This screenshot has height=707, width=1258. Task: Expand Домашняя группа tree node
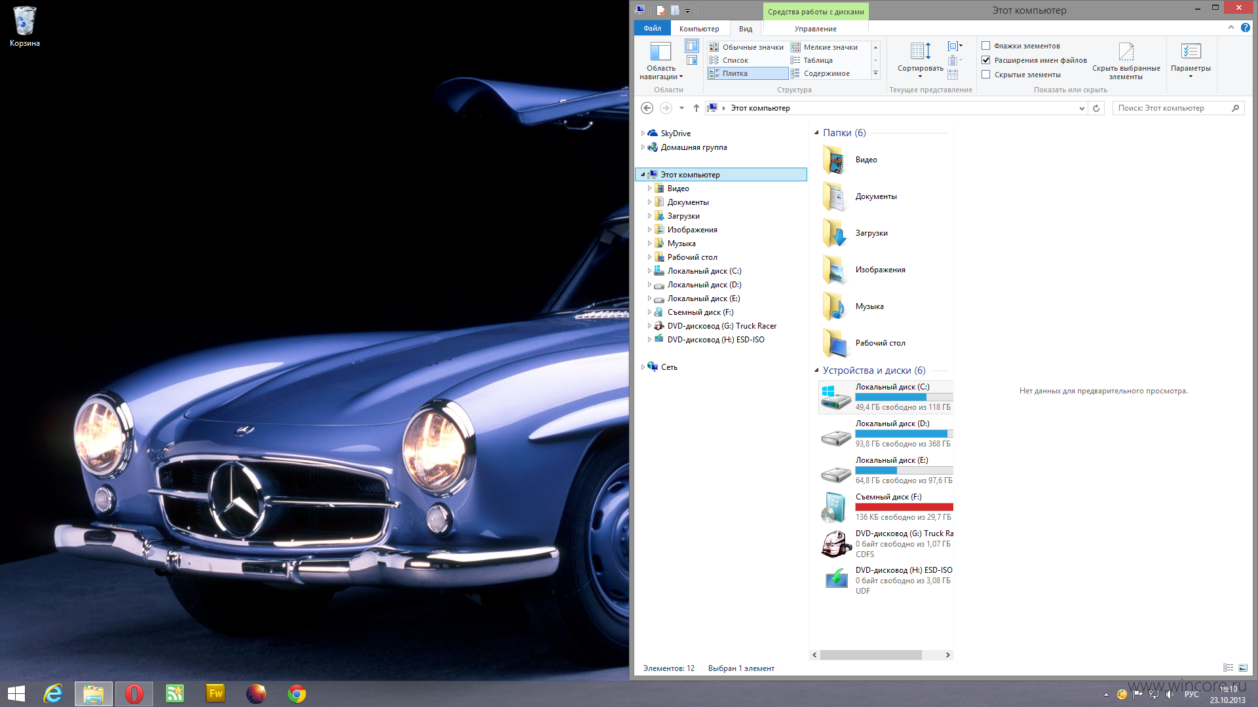pos(643,147)
